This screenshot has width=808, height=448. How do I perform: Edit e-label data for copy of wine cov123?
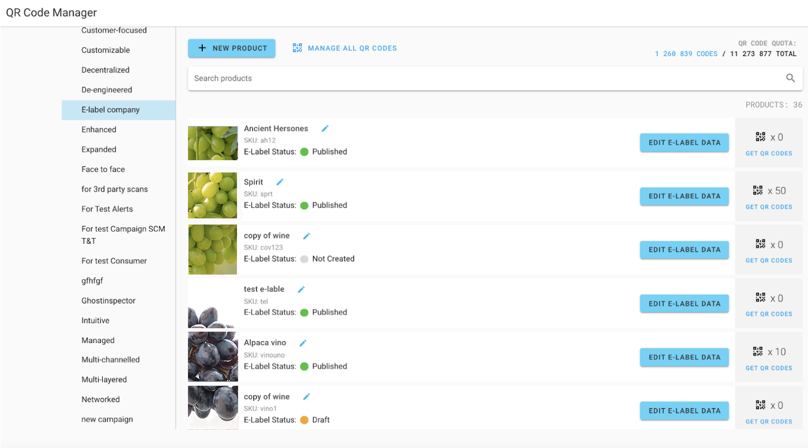684,250
